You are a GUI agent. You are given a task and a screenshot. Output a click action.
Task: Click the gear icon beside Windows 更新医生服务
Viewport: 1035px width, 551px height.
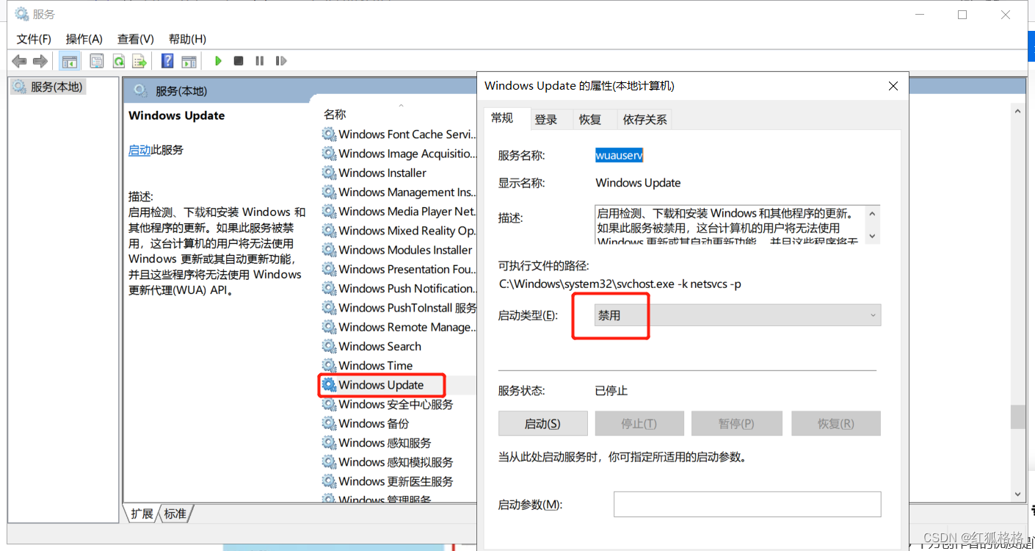(329, 481)
